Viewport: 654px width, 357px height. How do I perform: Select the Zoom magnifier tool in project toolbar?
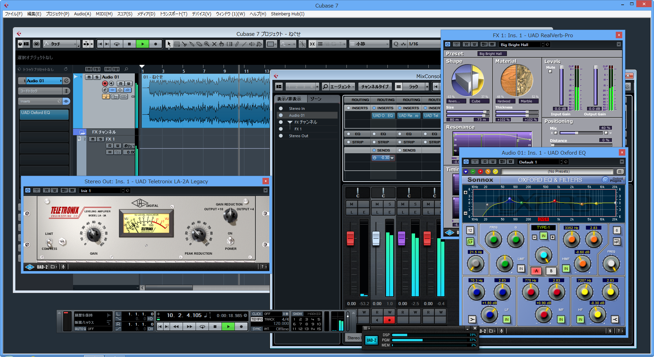(x=207, y=44)
